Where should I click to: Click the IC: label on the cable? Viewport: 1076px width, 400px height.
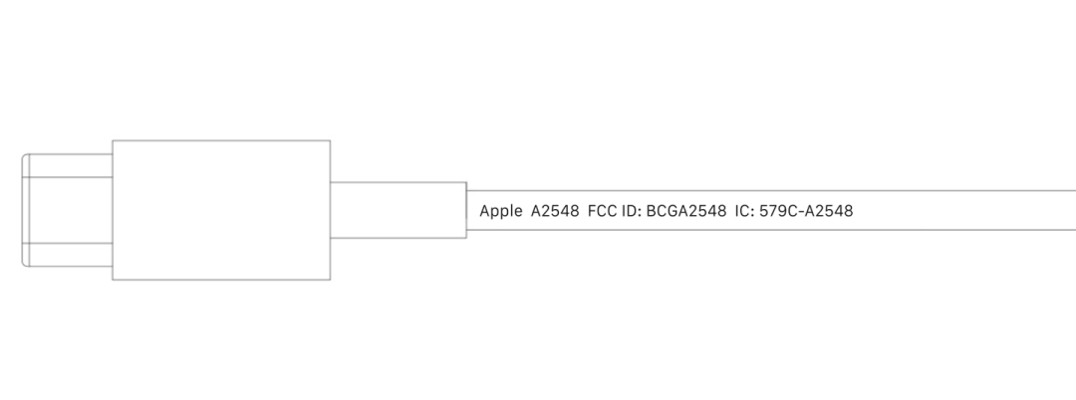pos(745,211)
